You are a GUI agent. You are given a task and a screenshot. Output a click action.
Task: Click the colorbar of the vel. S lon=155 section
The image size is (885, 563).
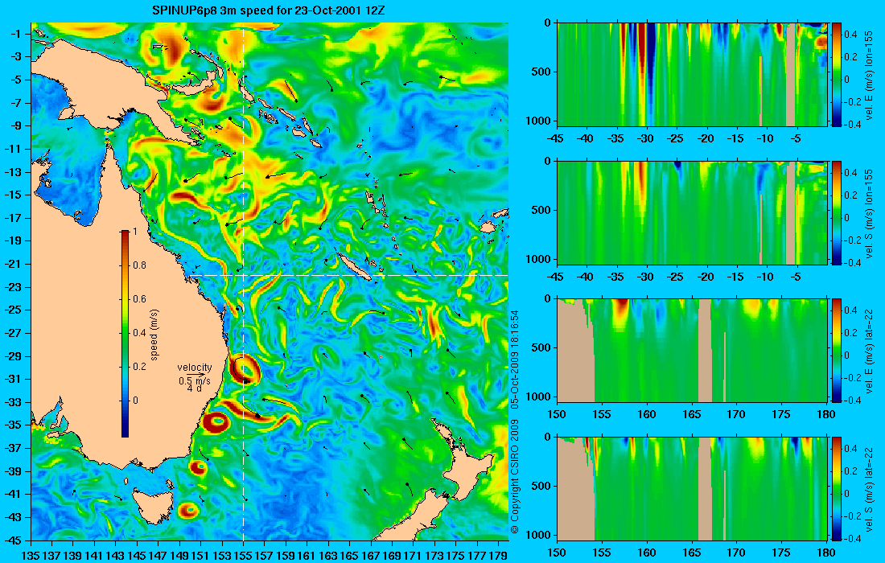pyautogui.click(x=837, y=212)
